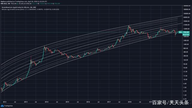Click the 2400.00 price axis label

pos(186,40)
